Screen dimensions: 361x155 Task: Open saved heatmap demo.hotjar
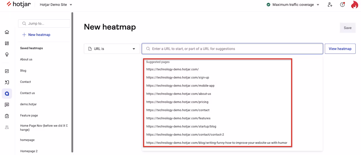point(28,104)
